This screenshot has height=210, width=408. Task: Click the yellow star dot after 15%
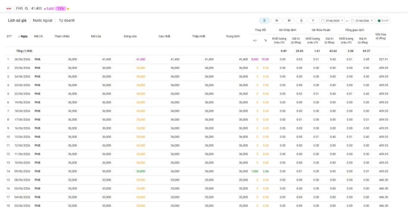click(x=68, y=9)
